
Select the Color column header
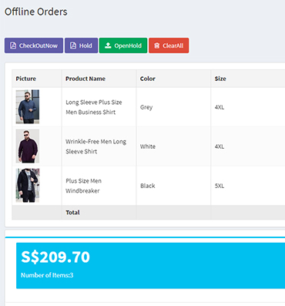click(x=148, y=79)
